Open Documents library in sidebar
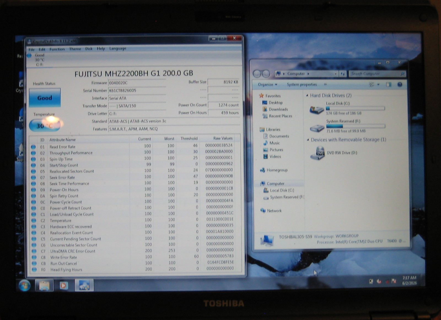Viewport: 441px width, 320px height. pyautogui.click(x=279, y=136)
